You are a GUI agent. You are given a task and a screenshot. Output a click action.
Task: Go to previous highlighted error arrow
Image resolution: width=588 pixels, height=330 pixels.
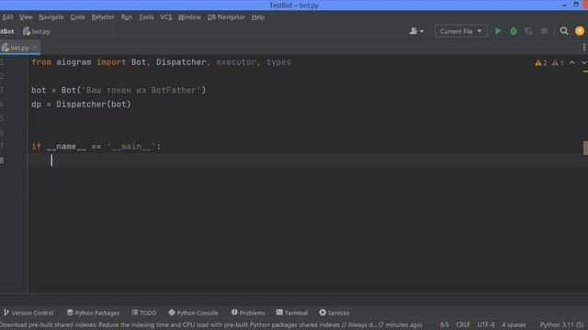[x=571, y=62]
